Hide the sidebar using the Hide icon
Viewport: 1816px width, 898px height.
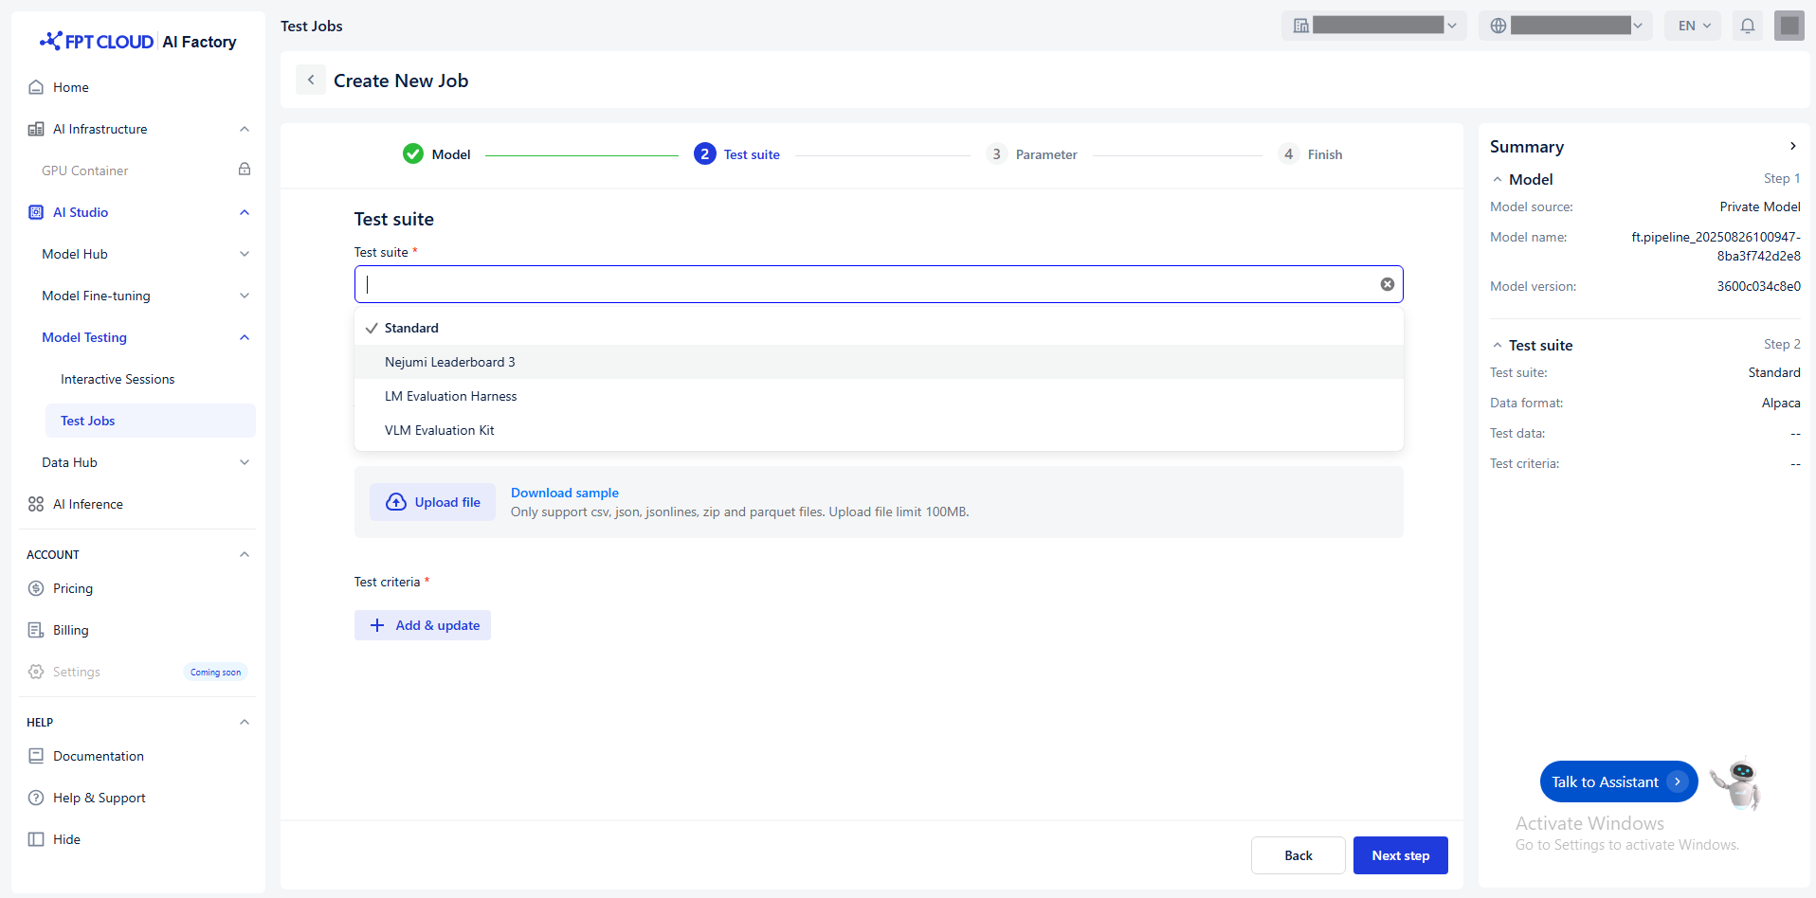click(36, 839)
